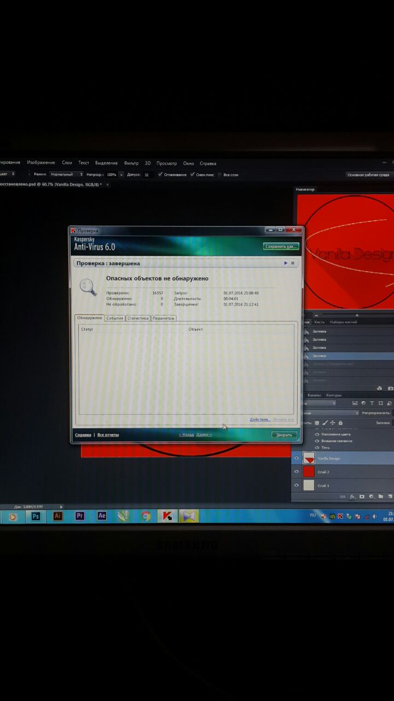Open Illustrator from the taskbar
394x701 pixels.
pyautogui.click(x=57, y=516)
